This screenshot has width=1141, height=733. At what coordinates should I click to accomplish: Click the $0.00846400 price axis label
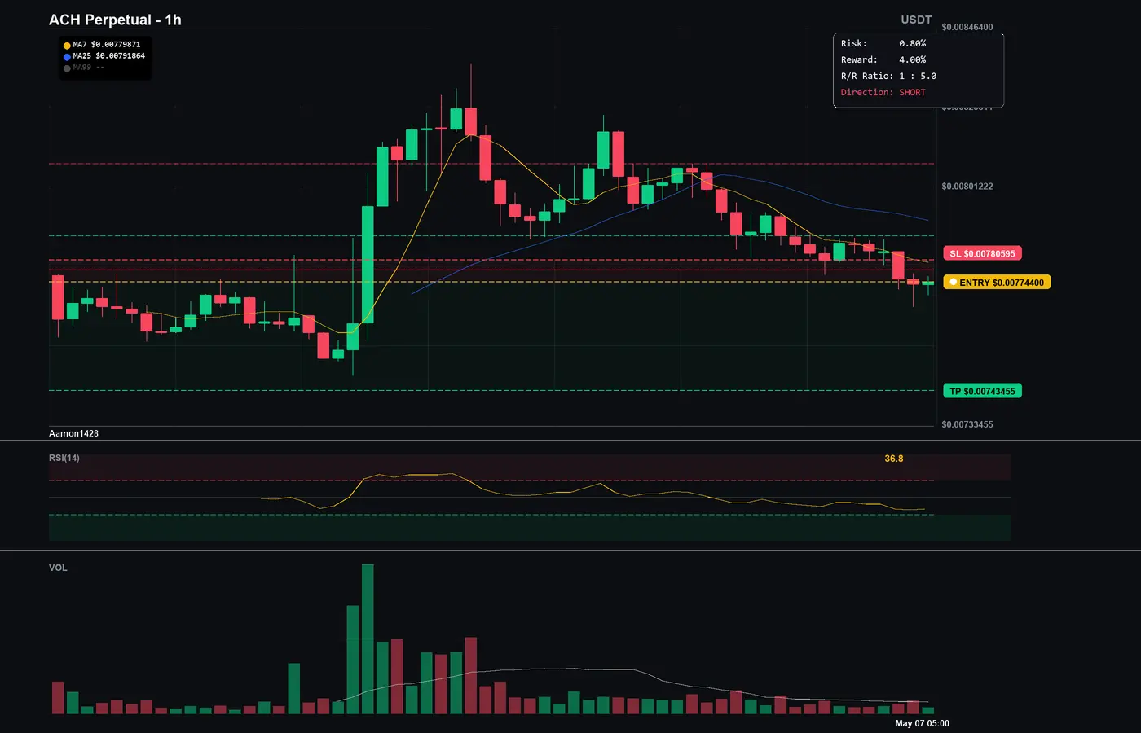967,27
